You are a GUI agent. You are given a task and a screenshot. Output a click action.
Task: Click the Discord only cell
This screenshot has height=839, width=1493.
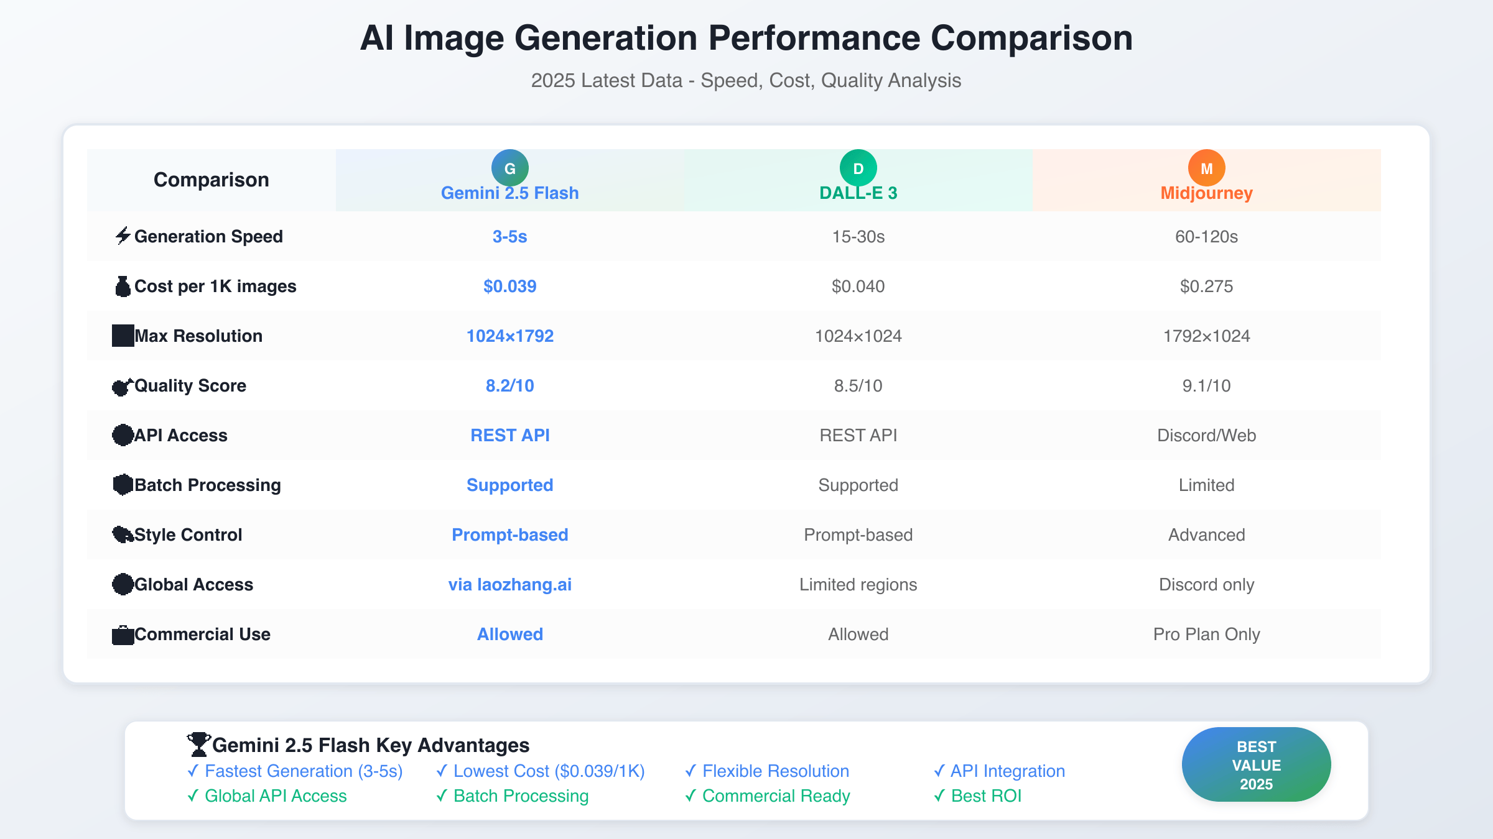[1207, 584]
